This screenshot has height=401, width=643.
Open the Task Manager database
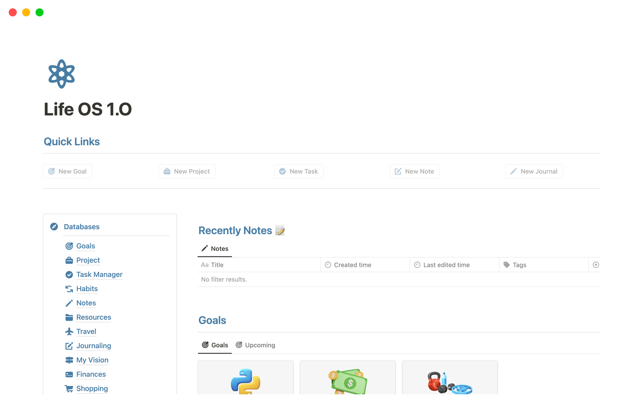tap(99, 274)
